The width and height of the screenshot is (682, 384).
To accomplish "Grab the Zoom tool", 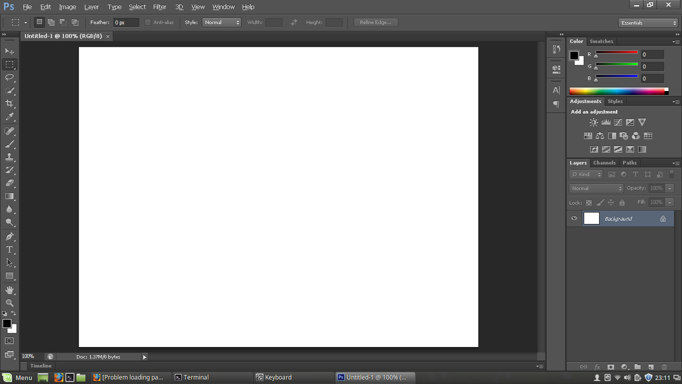I will (x=9, y=303).
